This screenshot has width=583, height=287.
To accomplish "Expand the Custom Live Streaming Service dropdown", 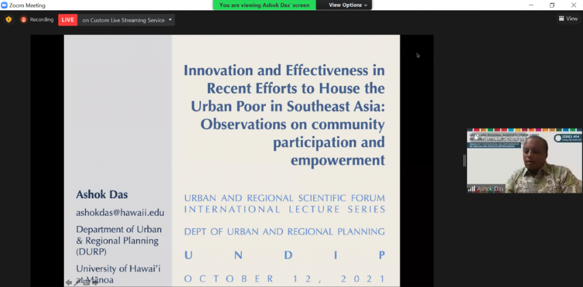I will [x=171, y=20].
